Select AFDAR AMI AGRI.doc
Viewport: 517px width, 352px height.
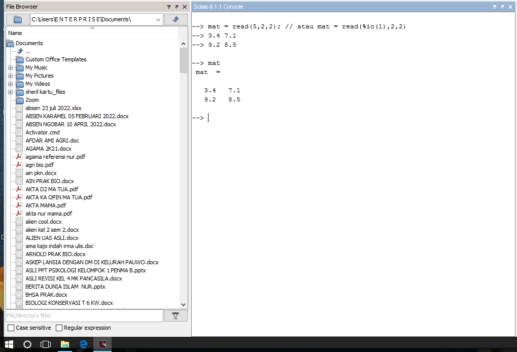coord(52,140)
